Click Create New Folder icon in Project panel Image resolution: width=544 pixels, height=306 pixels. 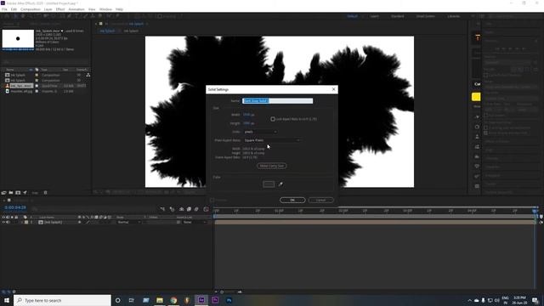point(11,193)
